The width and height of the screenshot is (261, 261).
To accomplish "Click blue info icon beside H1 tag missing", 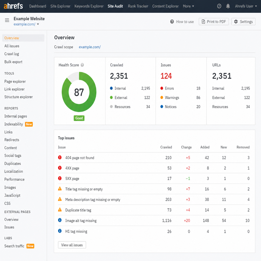I will click(x=60, y=231).
